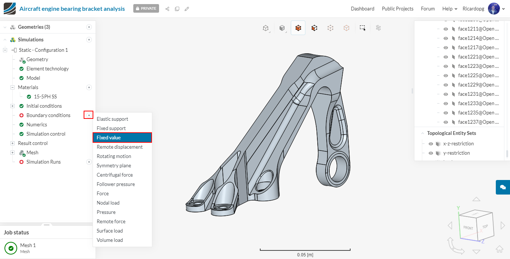Image resolution: width=510 pixels, height=259 pixels.
Task: Toggle visibility of x-z-restriction set
Action: tap(430, 144)
